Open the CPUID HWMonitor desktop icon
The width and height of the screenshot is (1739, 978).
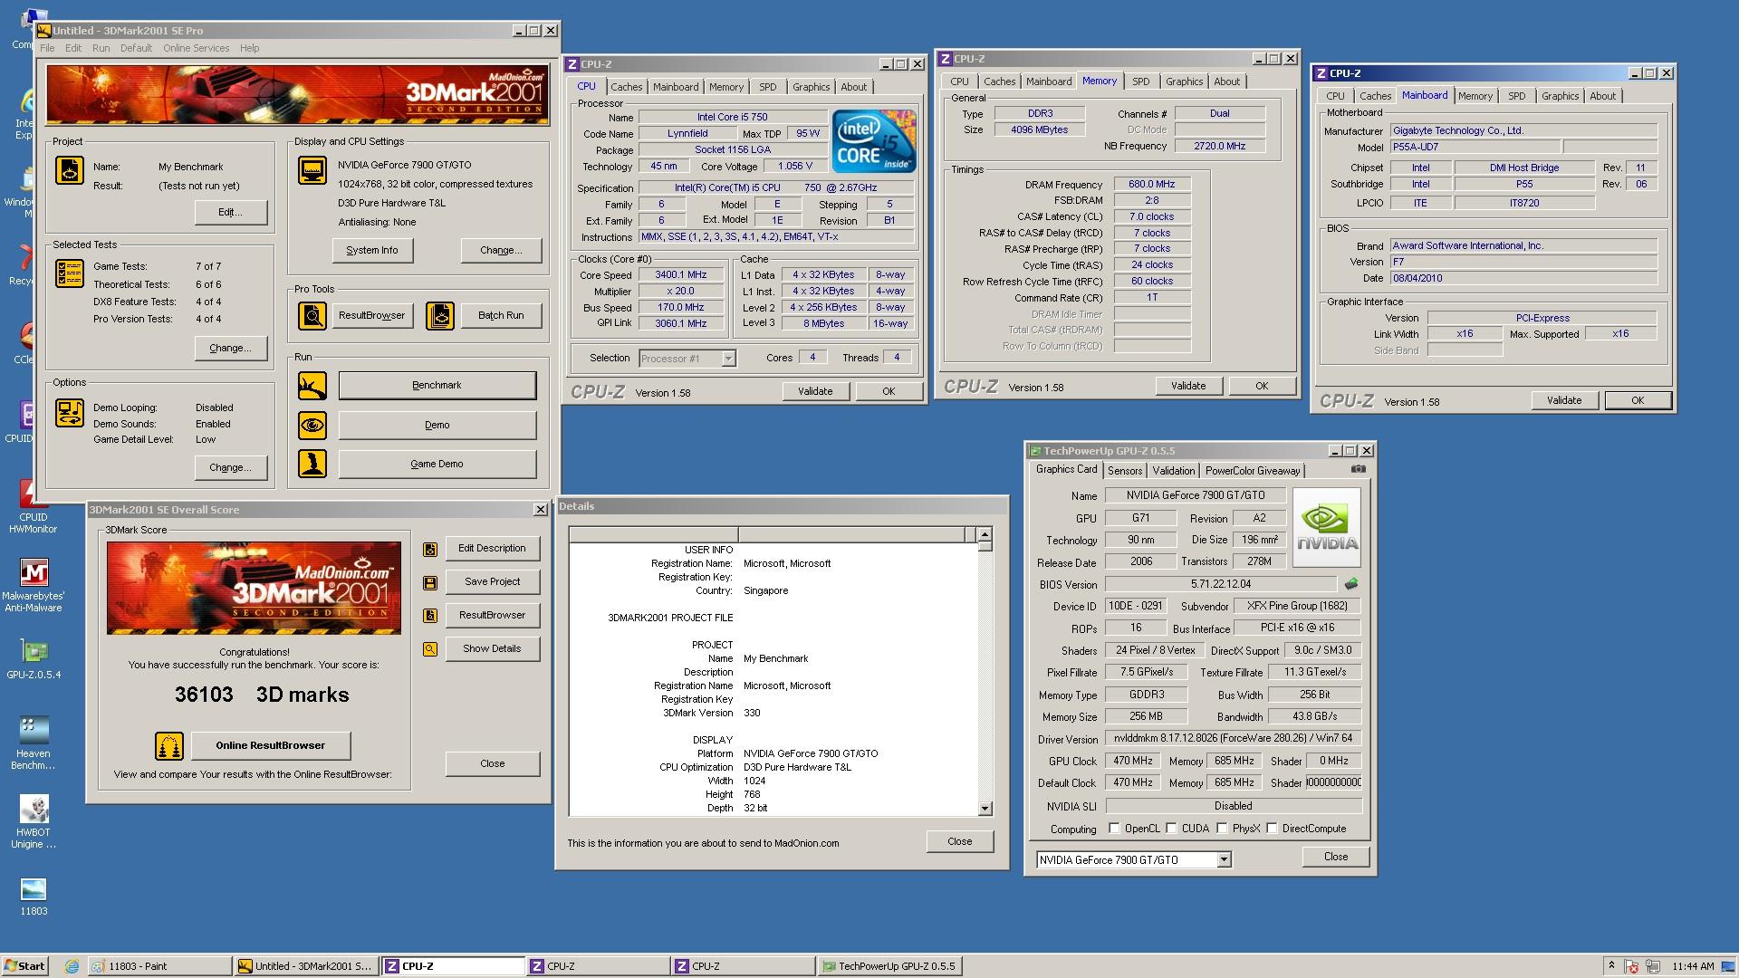coord(34,506)
